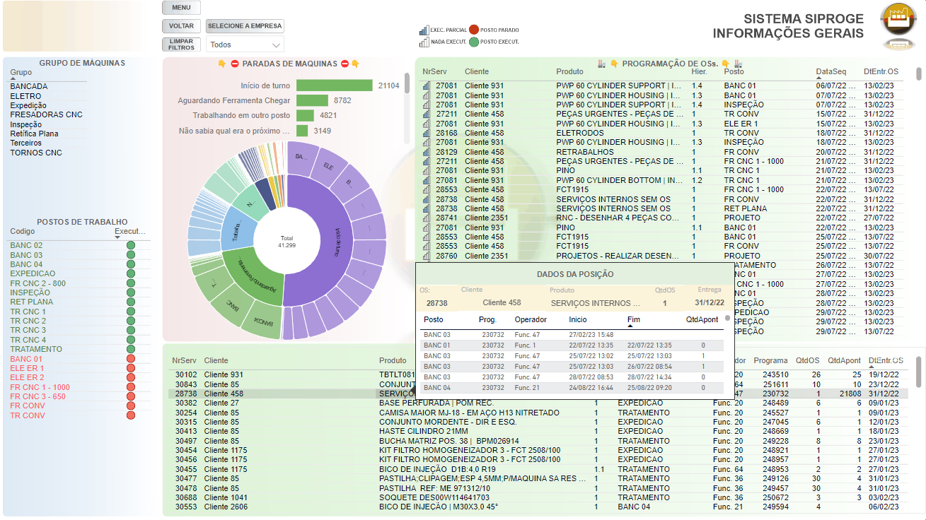The width and height of the screenshot is (926, 520).
Task: Click the NADA EXECUT. legend icon
Action: tap(423, 41)
